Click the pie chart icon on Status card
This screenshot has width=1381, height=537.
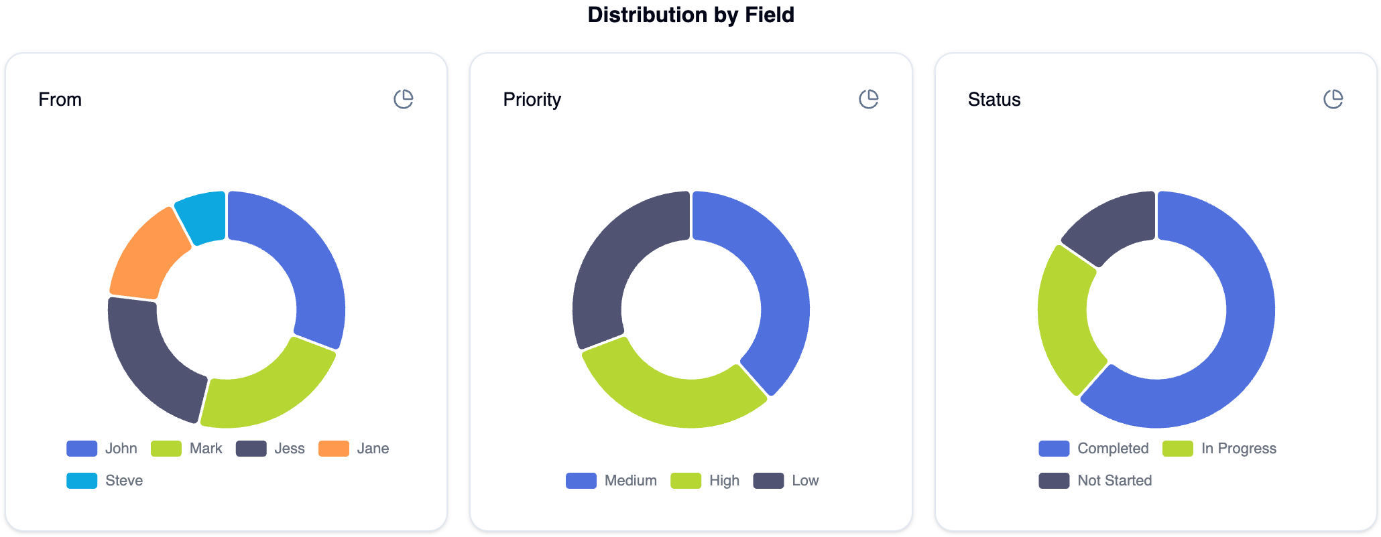point(1333,98)
